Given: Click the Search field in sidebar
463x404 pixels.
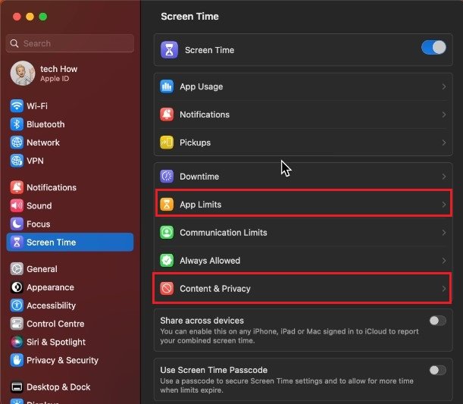Looking at the screenshot, I should 70,43.
